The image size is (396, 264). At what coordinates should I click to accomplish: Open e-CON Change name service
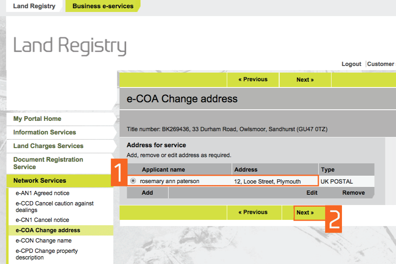[x=43, y=240]
